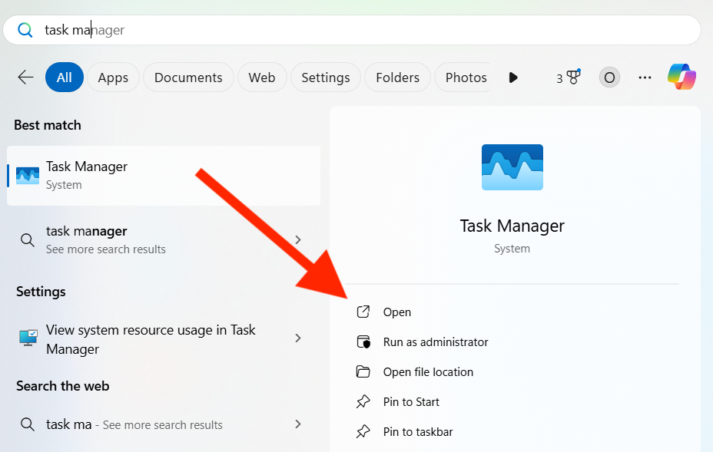The width and height of the screenshot is (713, 452).
Task: Click the monitor icon beside View system resource usage
Action: 28,338
